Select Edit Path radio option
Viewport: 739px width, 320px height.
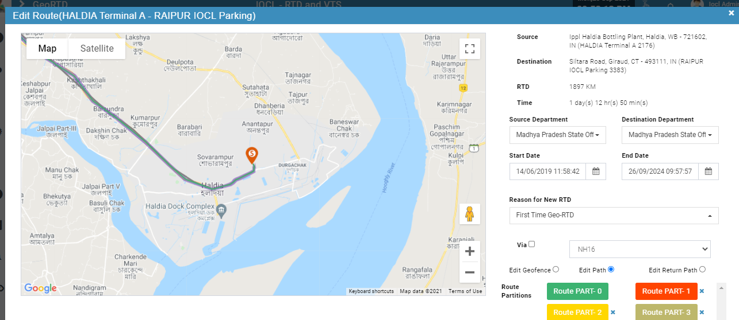(611, 269)
